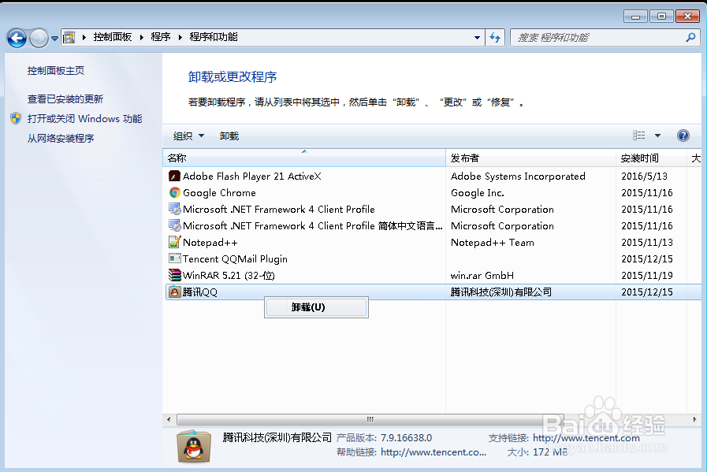Screen dimensions: 707x472
Task: Click Google Inc. publisher cell
Action: [478, 192]
